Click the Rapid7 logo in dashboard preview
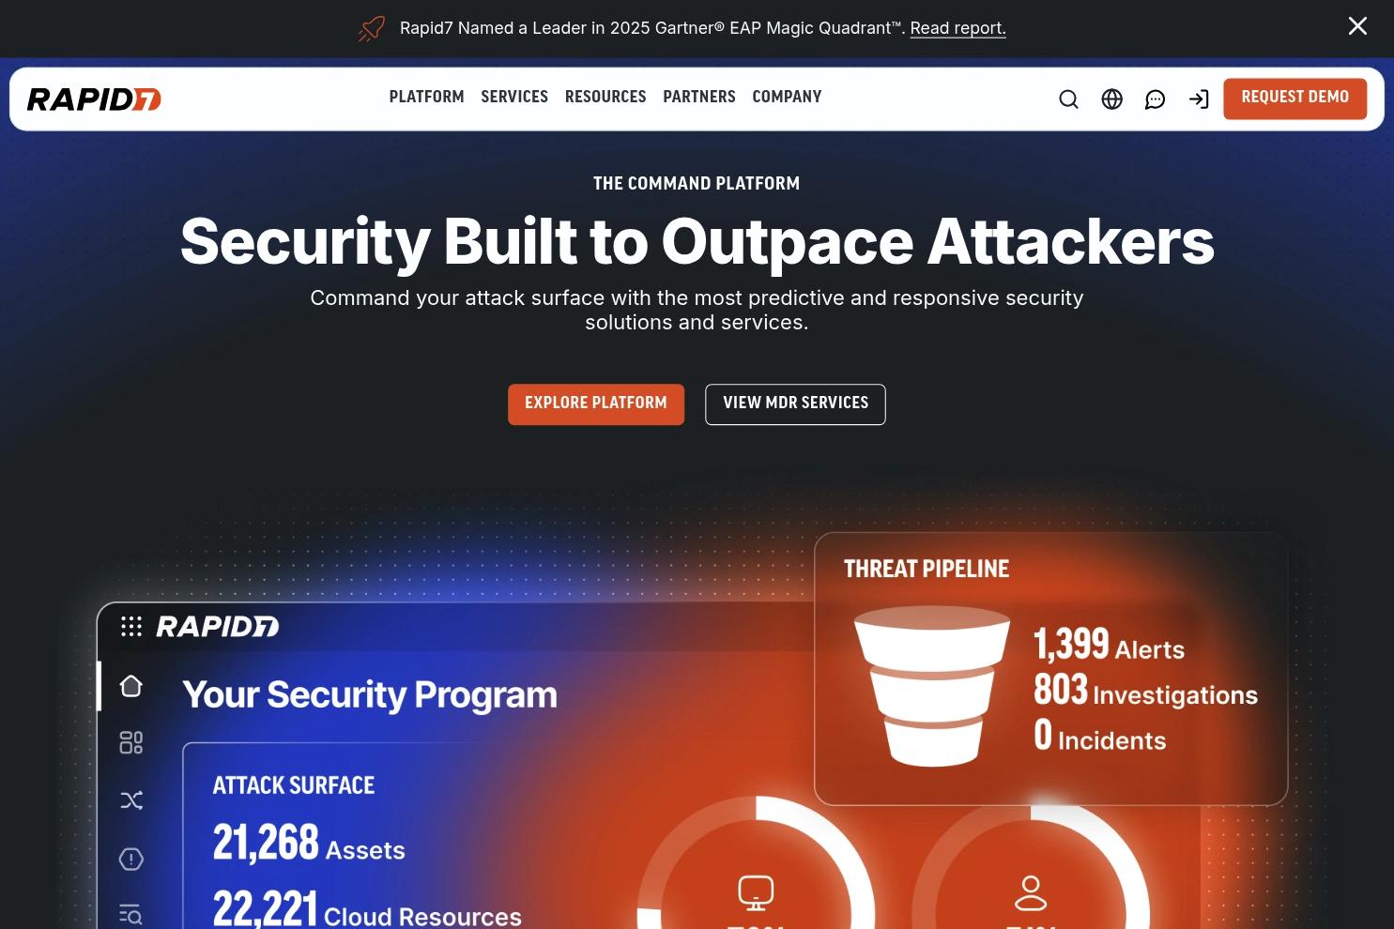Image resolution: width=1394 pixels, height=929 pixels. point(218,627)
